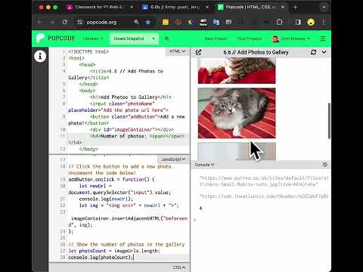Click the '<!DOCTYPE html>' line
This screenshot has width=363, height=272.
(88, 51)
